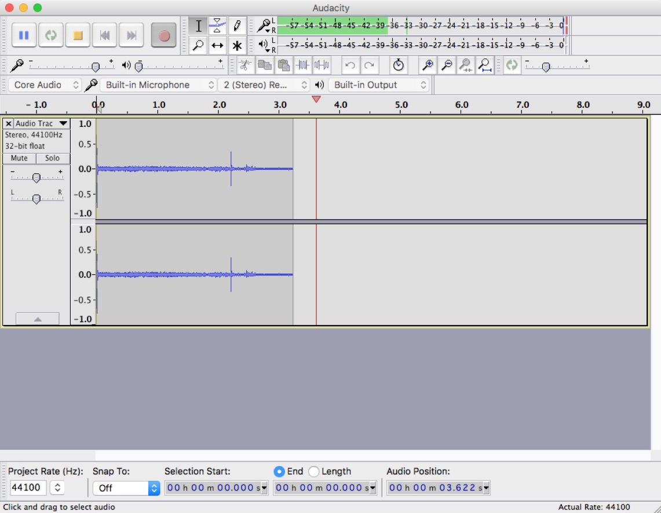The image size is (661, 513).
Task: Open the End time format arrow
Action: (x=373, y=488)
